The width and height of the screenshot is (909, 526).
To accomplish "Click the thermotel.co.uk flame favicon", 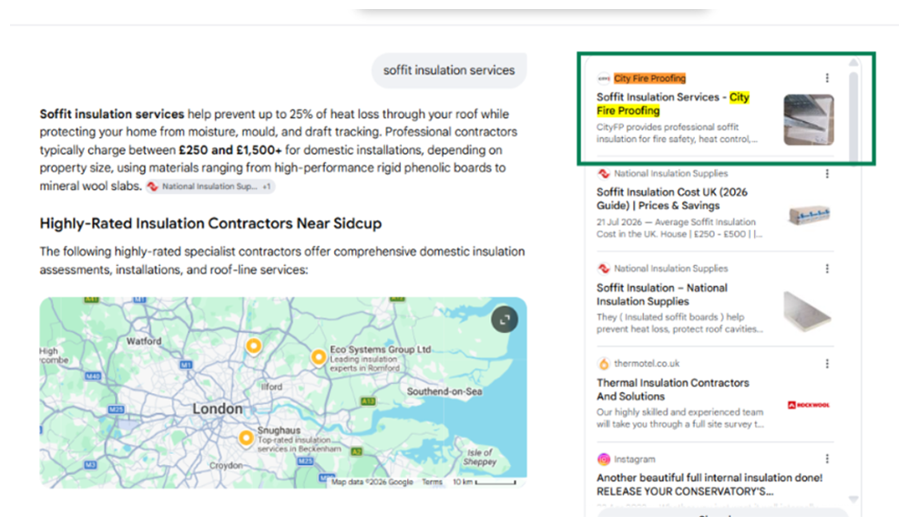I will click(x=604, y=363).
